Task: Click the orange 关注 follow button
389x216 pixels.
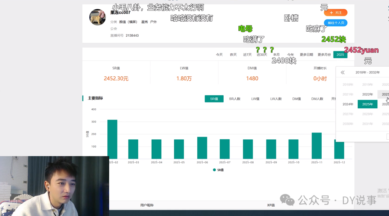Action: point(336,13)
